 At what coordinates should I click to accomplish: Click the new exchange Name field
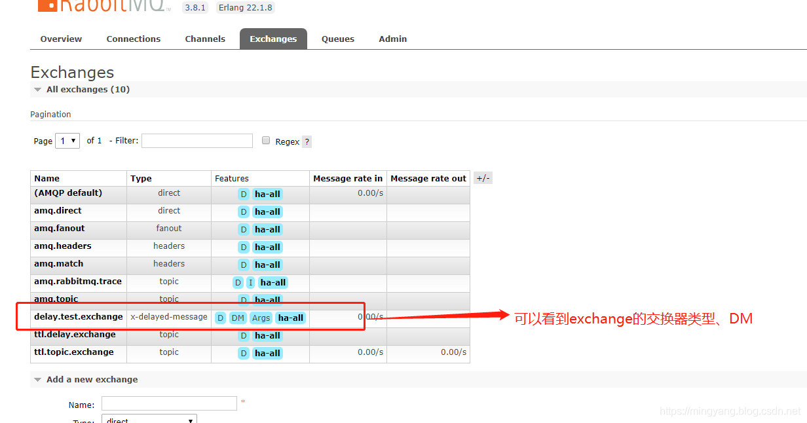[169, 403]
